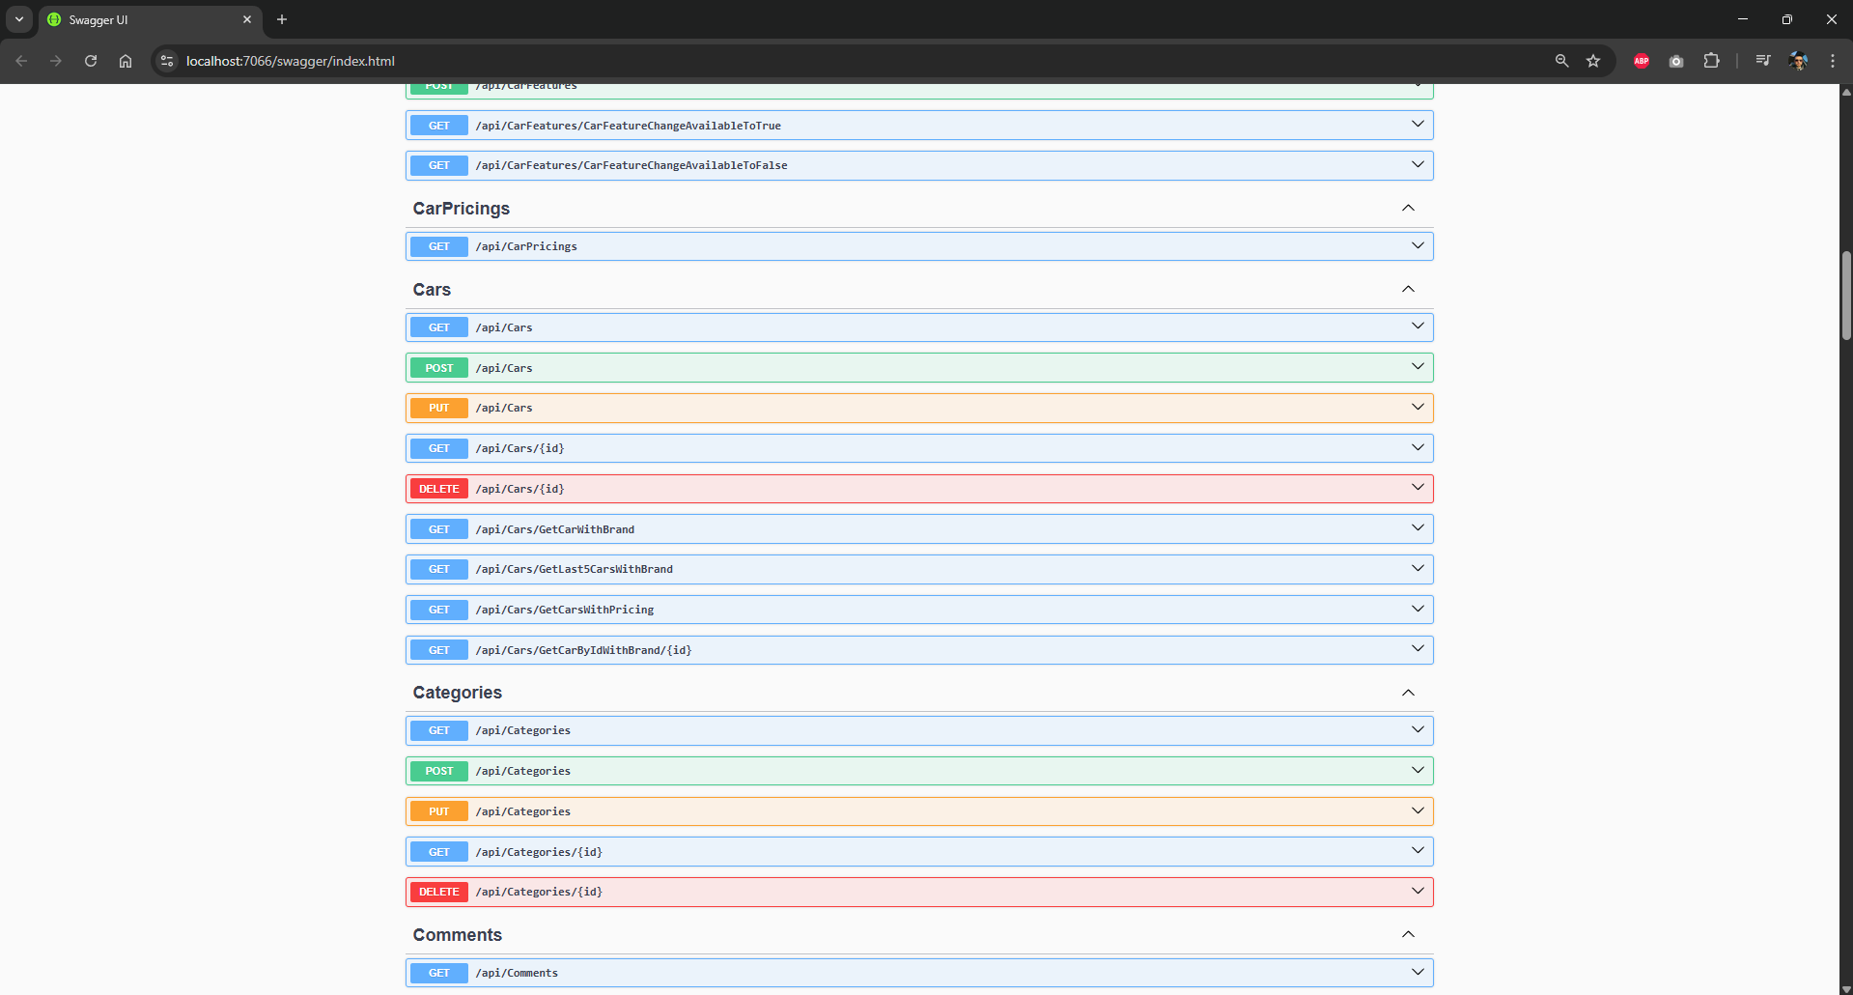
Task: Expand the PUT /api/Categories endpoint
Action: 917,811
